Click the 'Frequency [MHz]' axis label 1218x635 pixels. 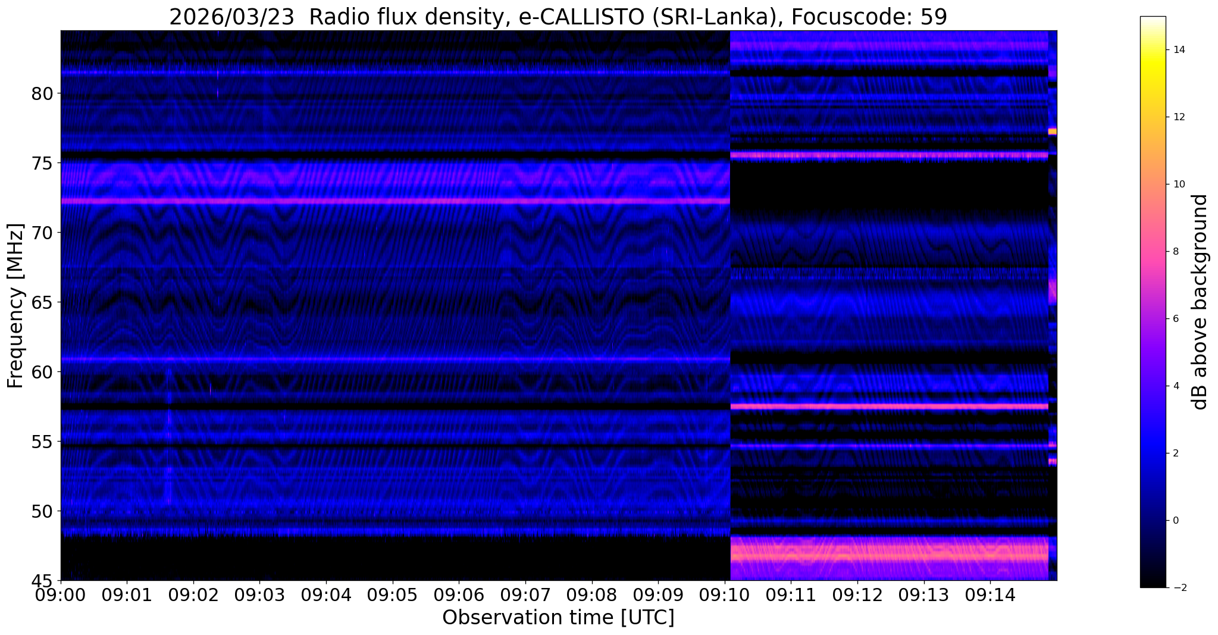15,305
